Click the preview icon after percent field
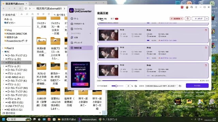 [136, 86]
